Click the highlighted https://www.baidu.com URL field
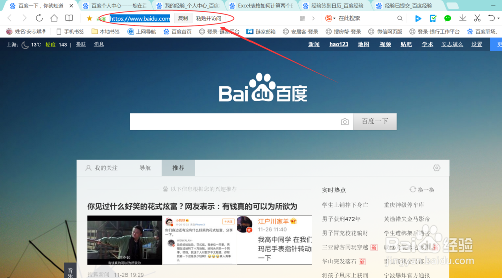This screenshot has height=278, width=502. pos(140,19)
